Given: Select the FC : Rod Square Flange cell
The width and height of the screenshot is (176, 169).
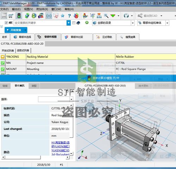Looking at the screenshot, I should (x=145, y=69).
